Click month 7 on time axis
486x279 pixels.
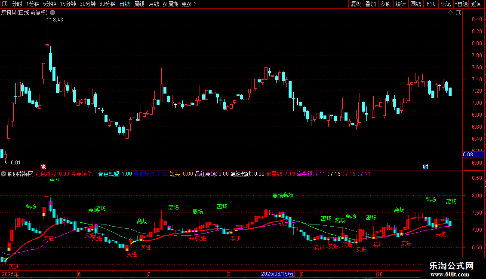(x=149, y=274)
